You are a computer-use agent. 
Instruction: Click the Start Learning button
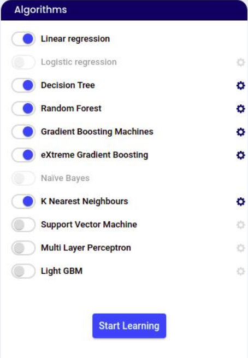coord(129,326)
